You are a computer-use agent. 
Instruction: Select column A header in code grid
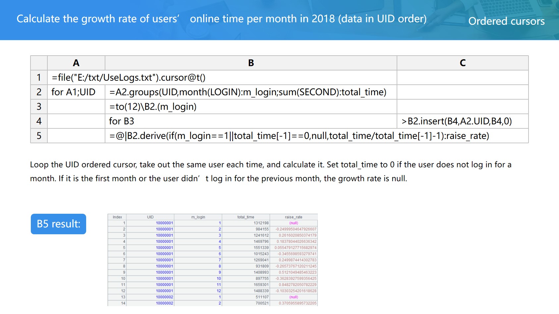pyautogui.click(x=76, y=63)
